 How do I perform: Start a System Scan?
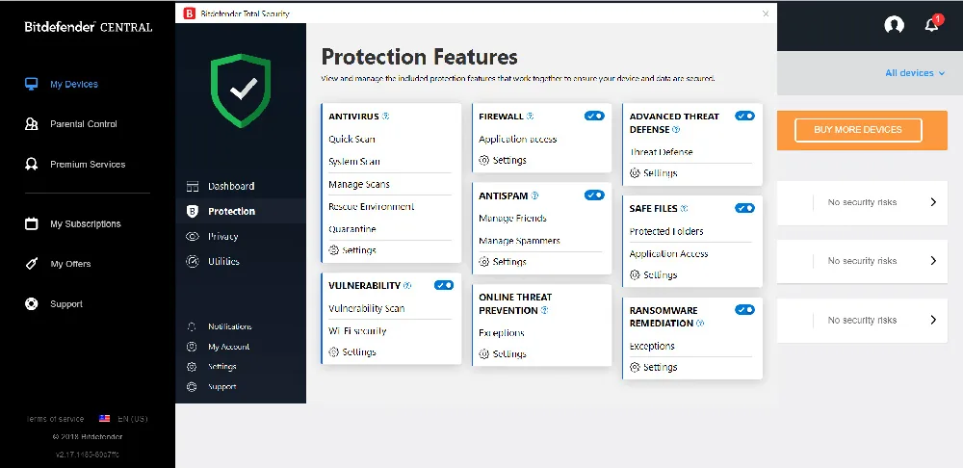click(x=354, y=162)
